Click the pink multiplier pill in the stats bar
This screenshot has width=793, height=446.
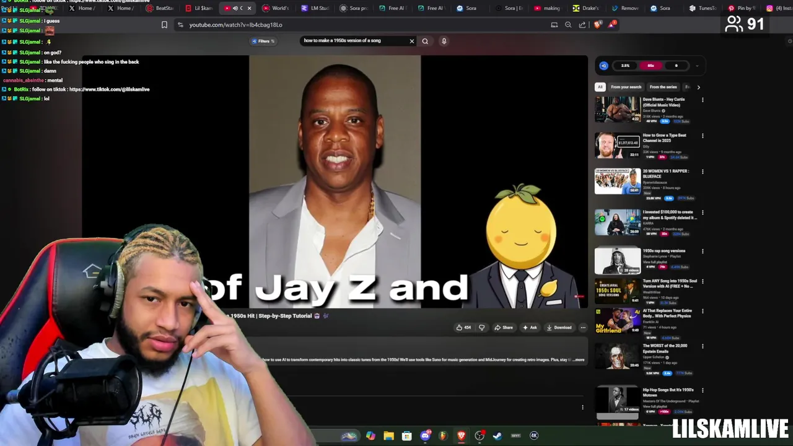point(651,66)
